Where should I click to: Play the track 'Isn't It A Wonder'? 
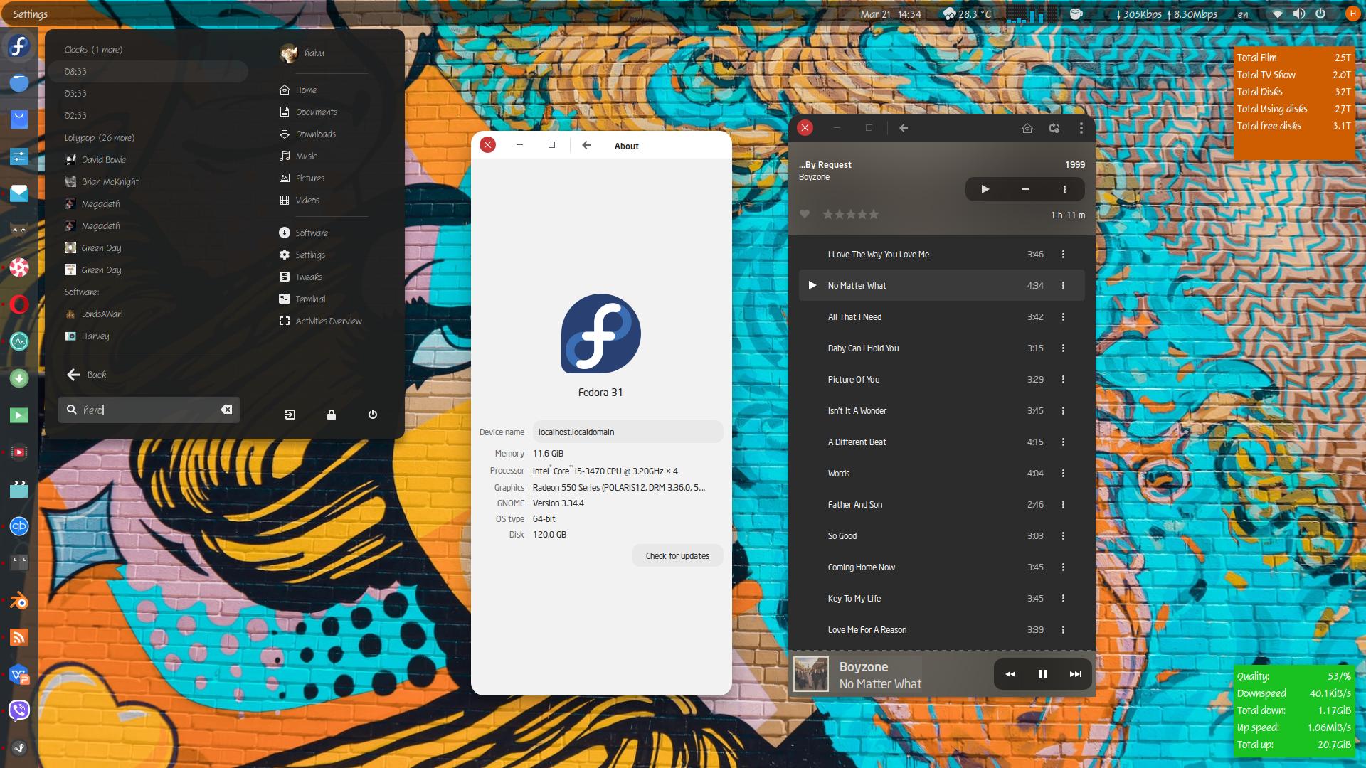click(x=941, y=411)
